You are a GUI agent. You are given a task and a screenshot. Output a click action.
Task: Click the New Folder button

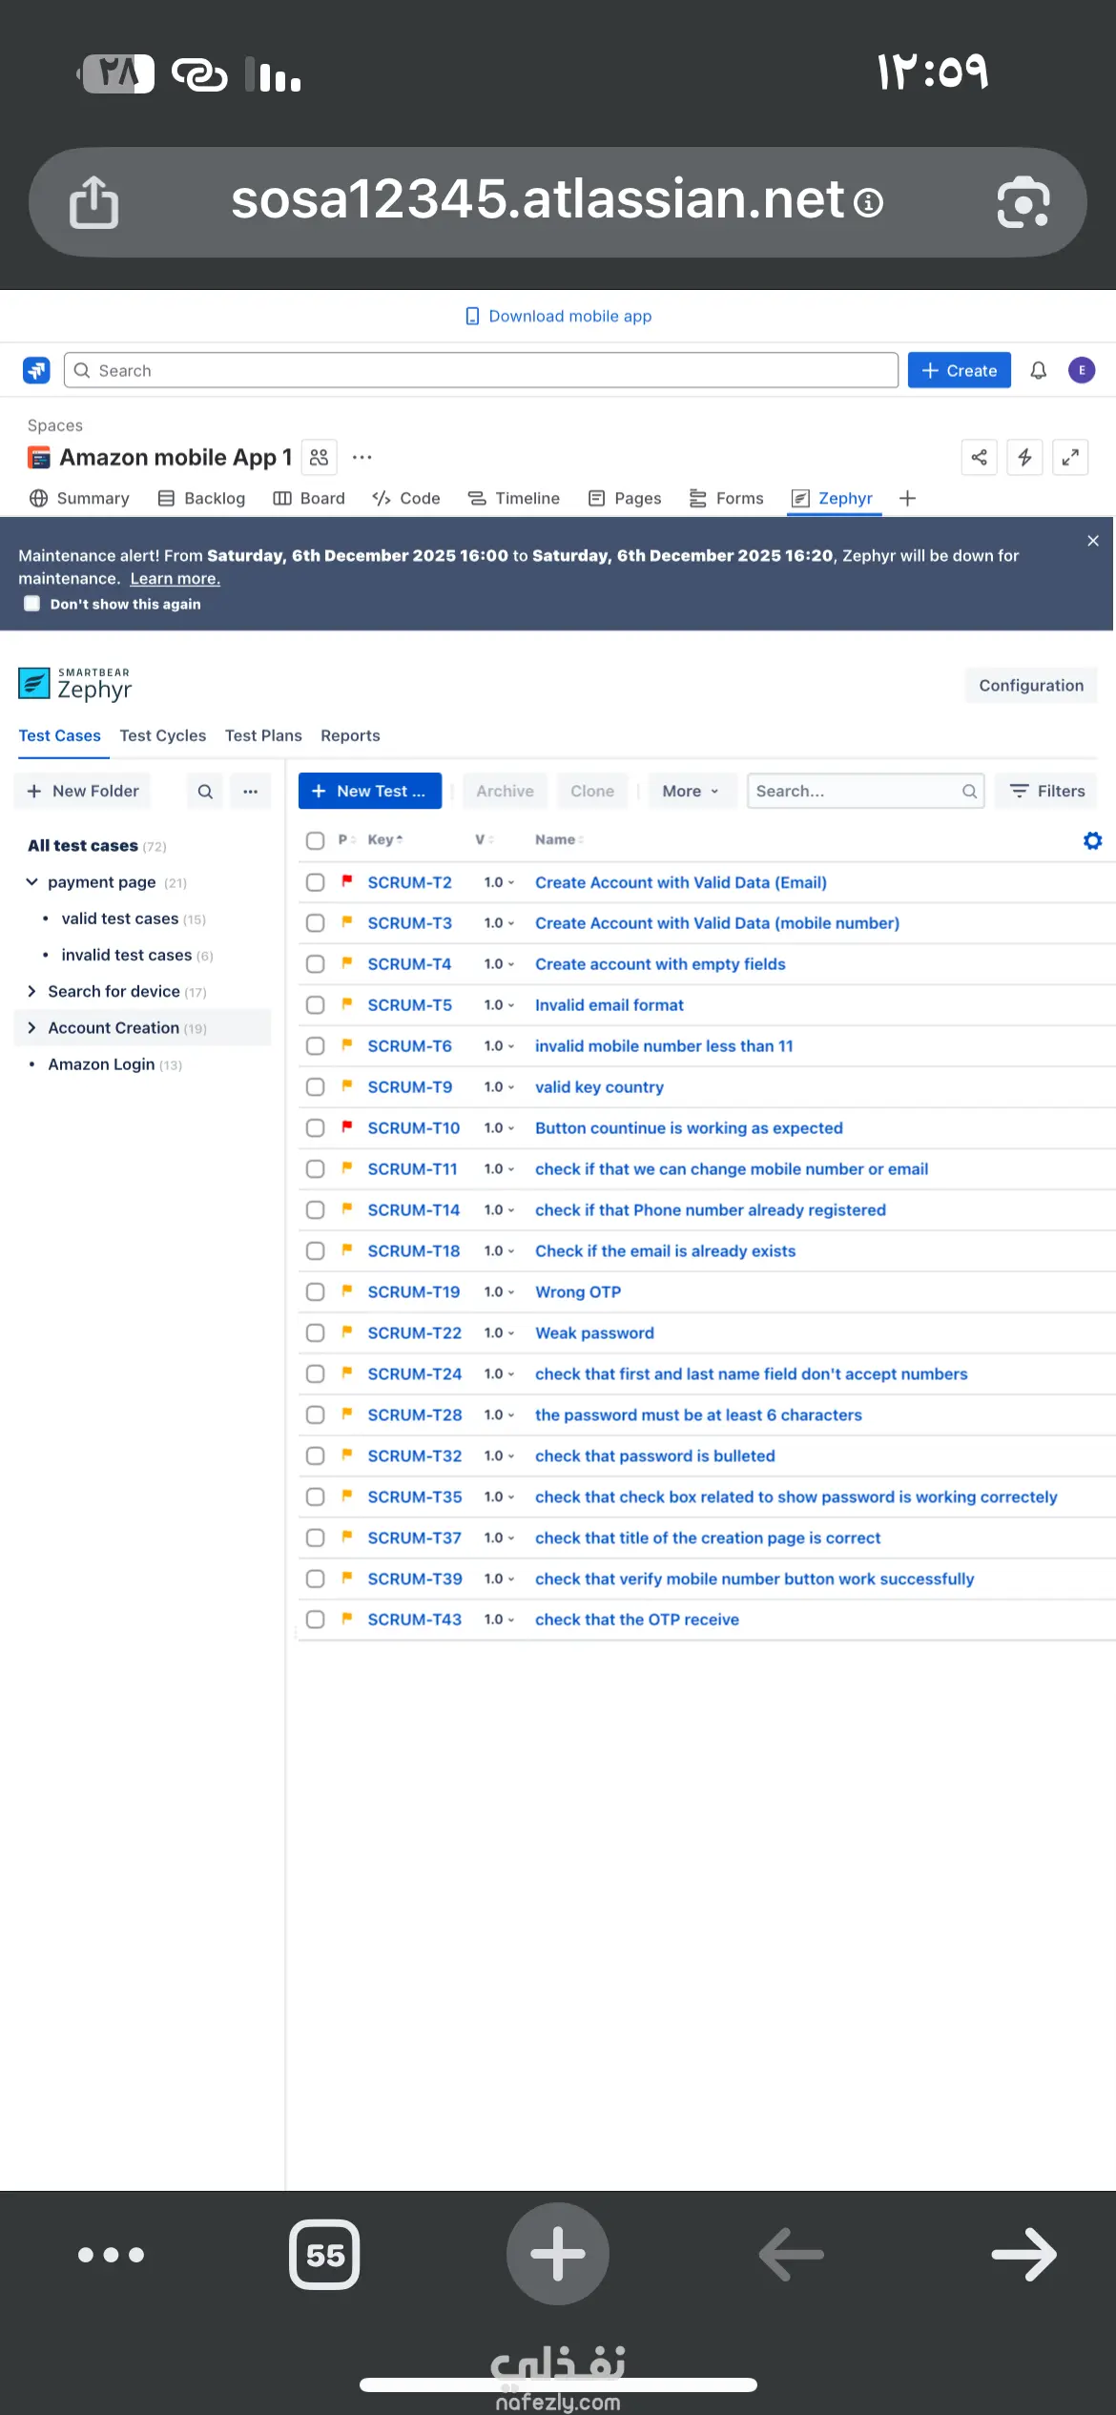coord(82,791)
